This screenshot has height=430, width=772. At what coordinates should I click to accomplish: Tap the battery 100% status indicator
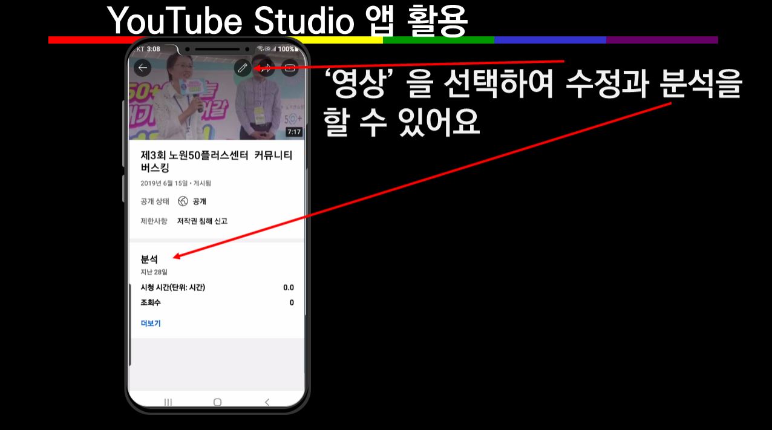pyautogui.click(x=287, y=49)
